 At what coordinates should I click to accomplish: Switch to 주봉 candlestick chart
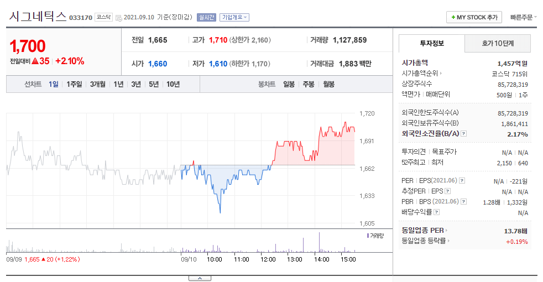(309, 84)
